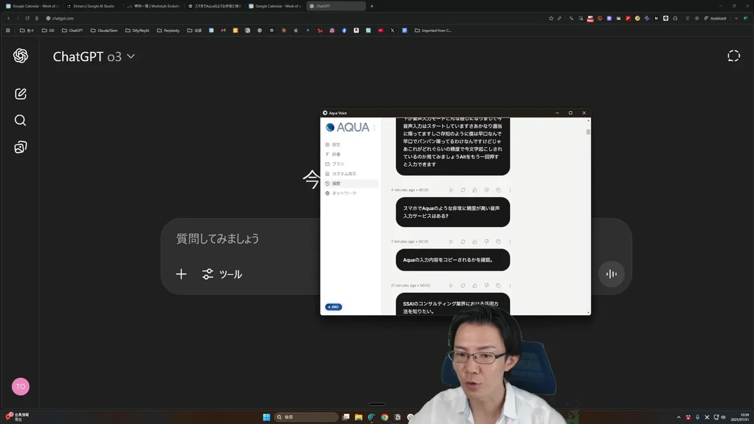Open the Assistant button in browser toolbar
Image resolution: width=754 pixels, height=424 pixels.
pyautogui.click(x=715, y=18)
